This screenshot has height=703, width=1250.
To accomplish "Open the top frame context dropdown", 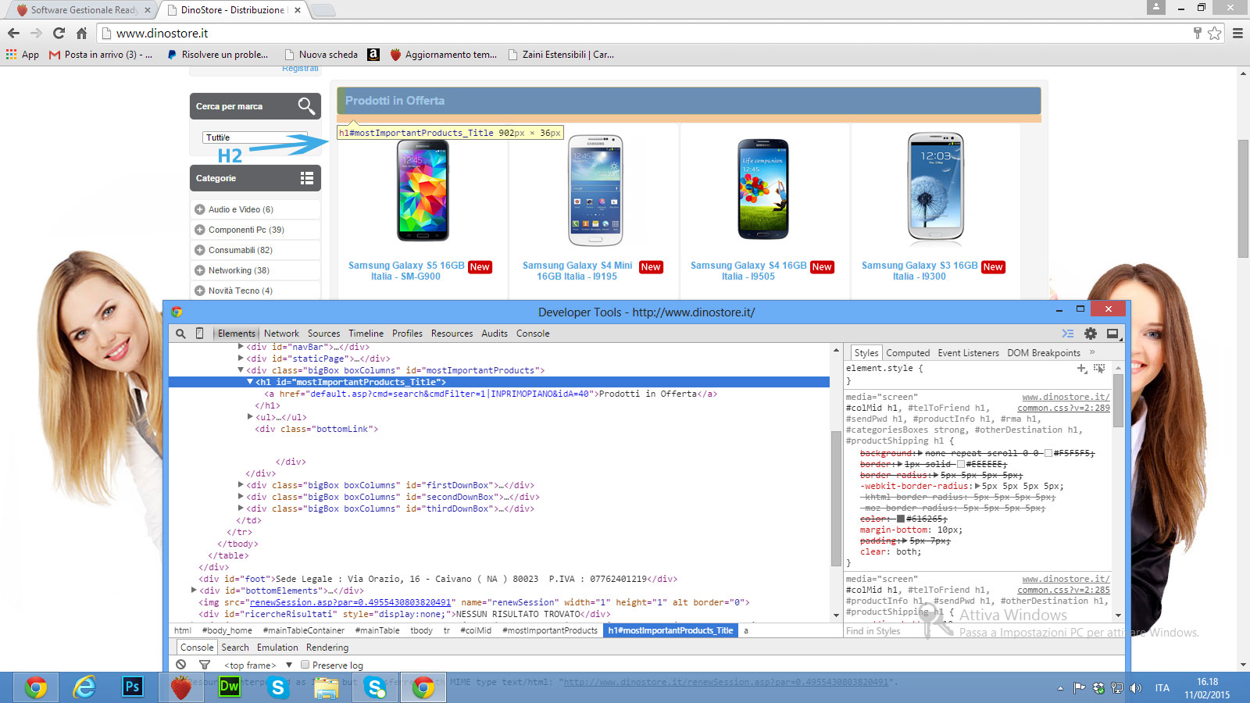I will point(258,666).
